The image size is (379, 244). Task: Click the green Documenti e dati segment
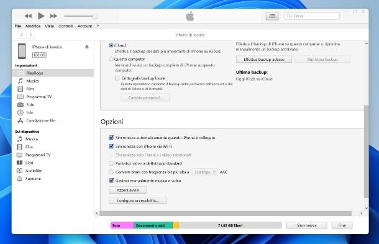click(x=153, y=225)
